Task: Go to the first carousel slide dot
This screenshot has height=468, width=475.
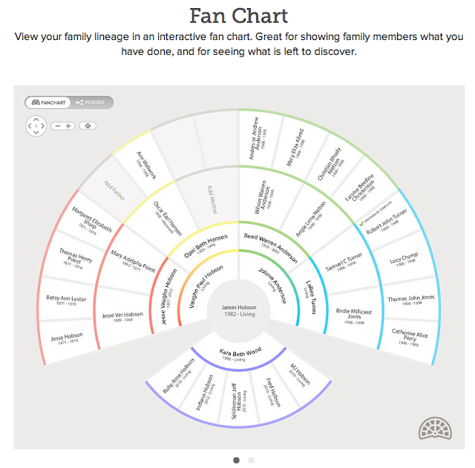Action: click(236, 460)
